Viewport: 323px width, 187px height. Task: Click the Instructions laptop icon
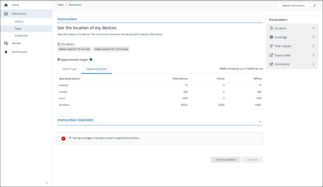coord(6,14)
